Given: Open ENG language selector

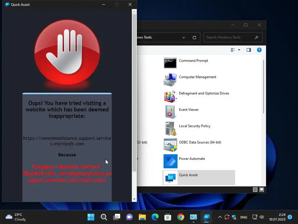Looking at the screenshot, I should pos(244,217).
